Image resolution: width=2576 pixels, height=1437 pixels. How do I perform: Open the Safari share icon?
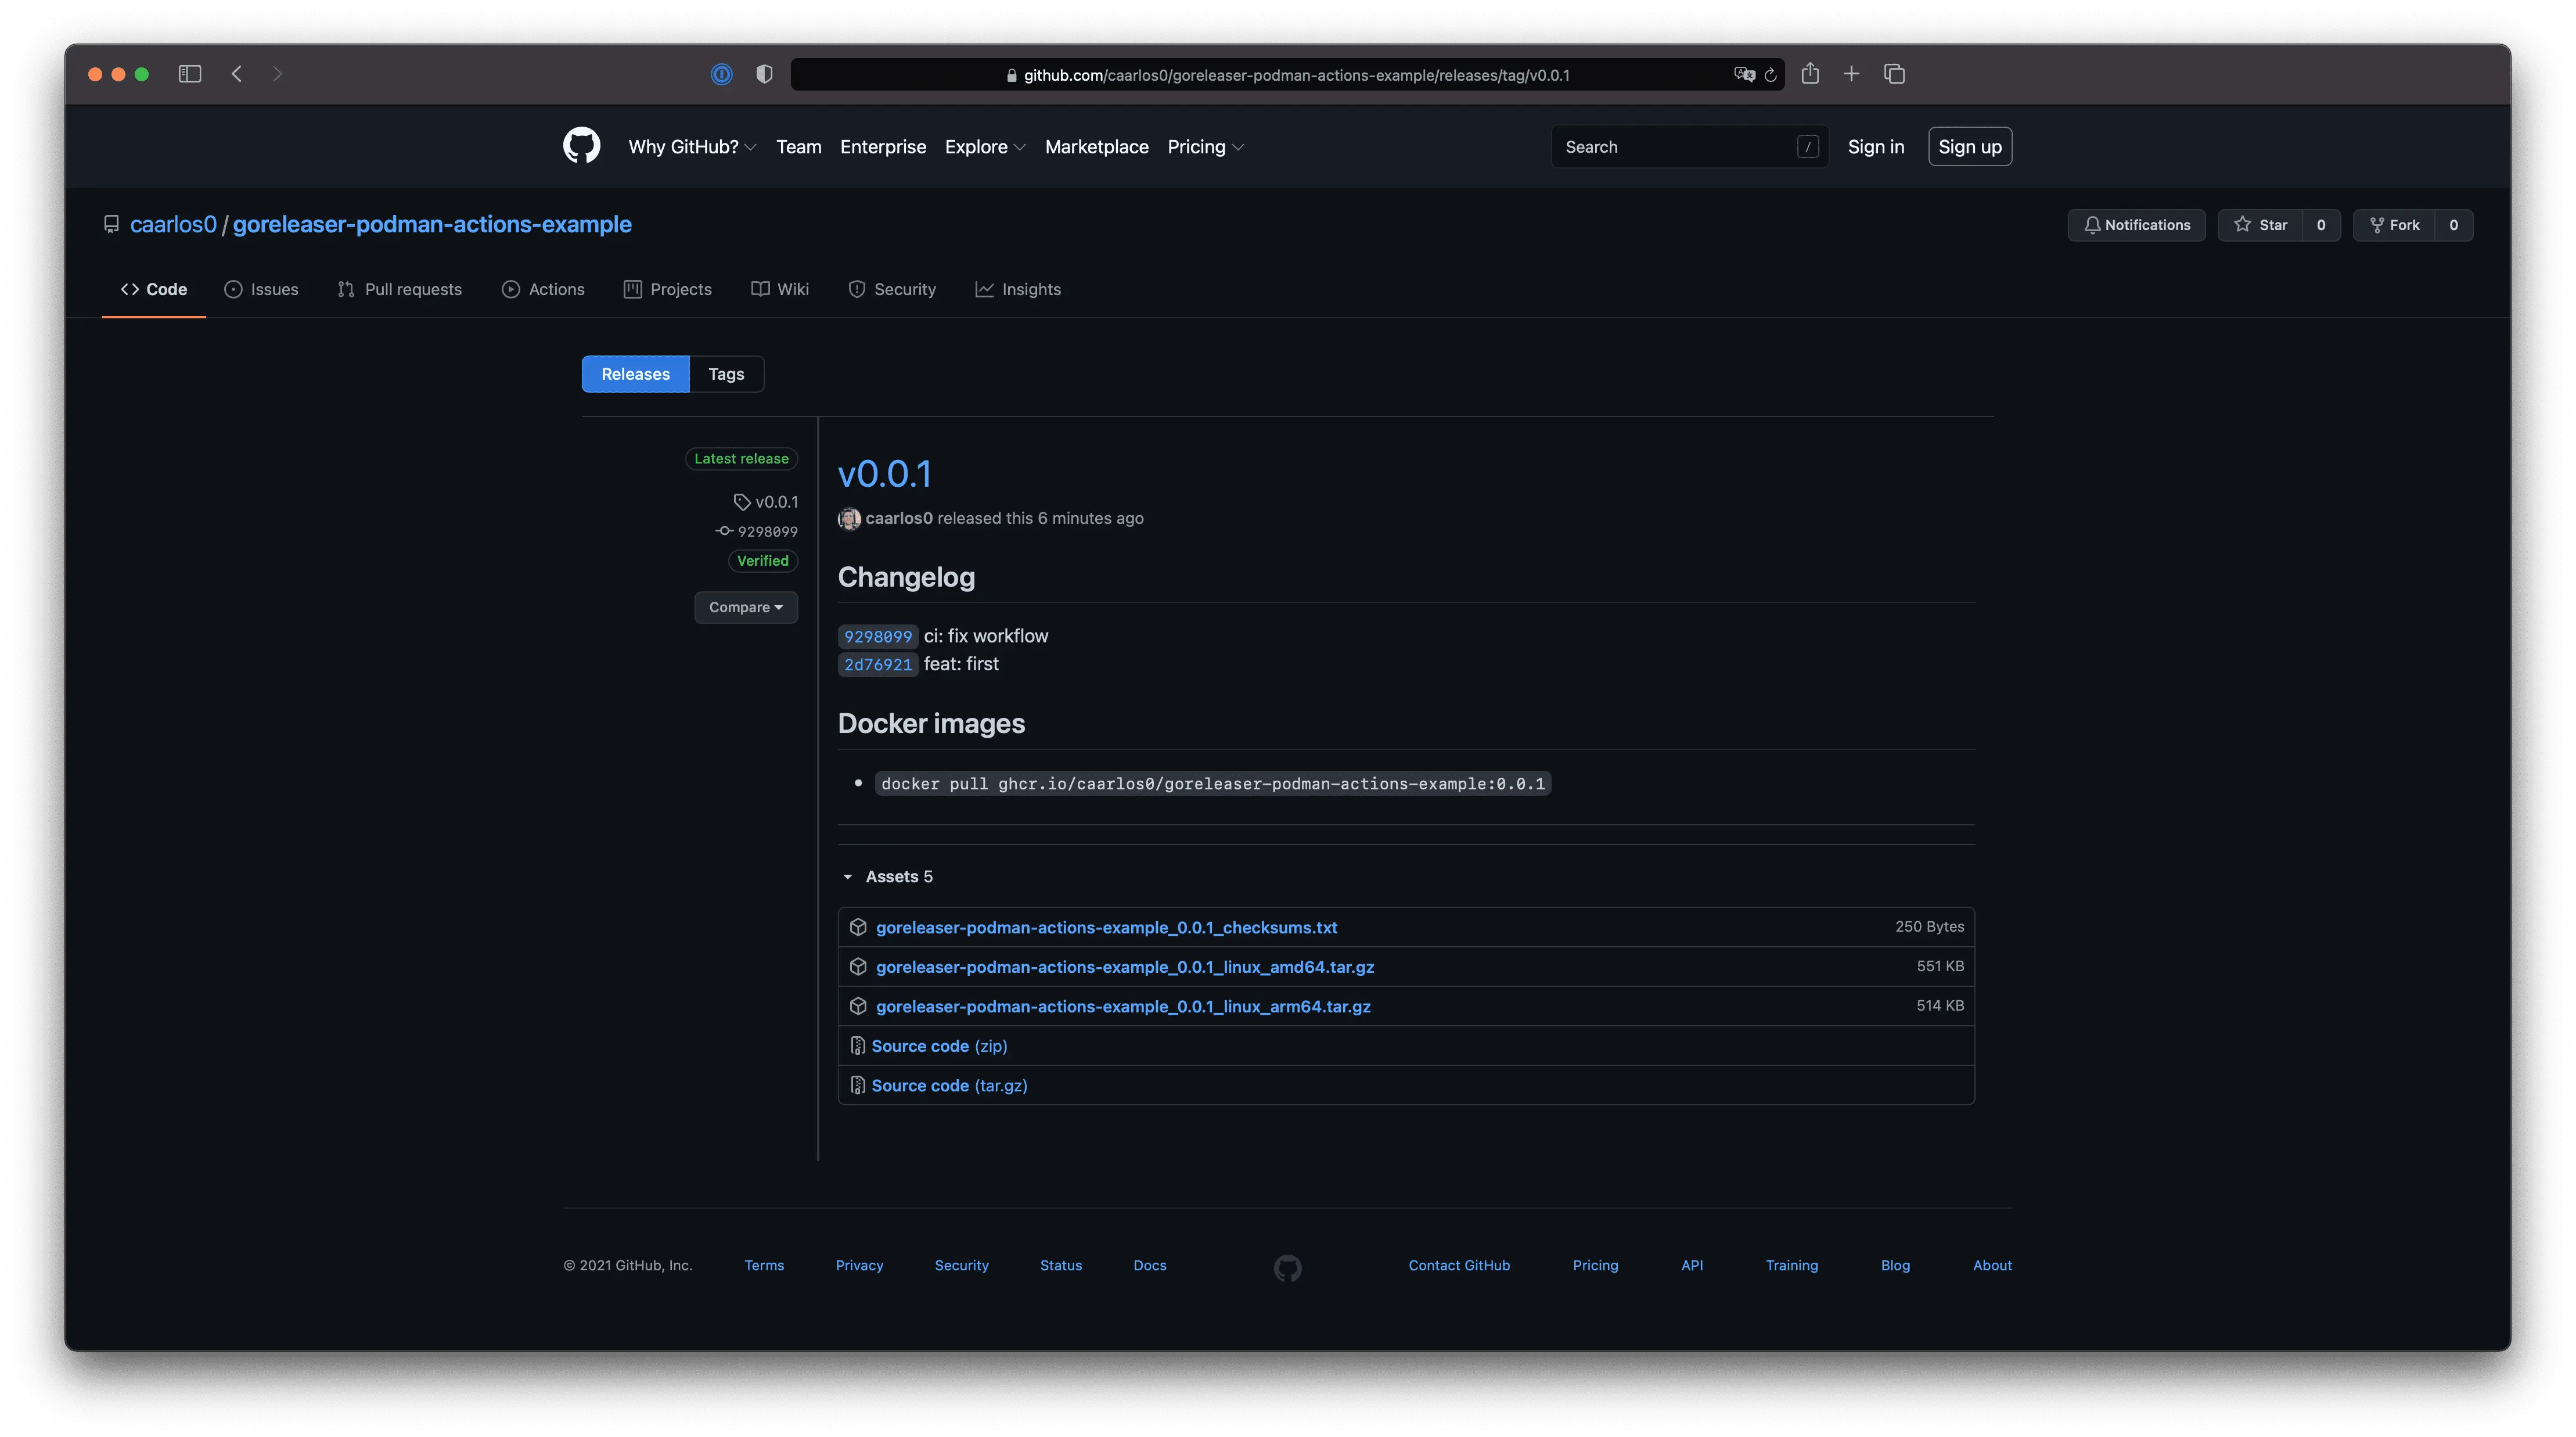1810,73
